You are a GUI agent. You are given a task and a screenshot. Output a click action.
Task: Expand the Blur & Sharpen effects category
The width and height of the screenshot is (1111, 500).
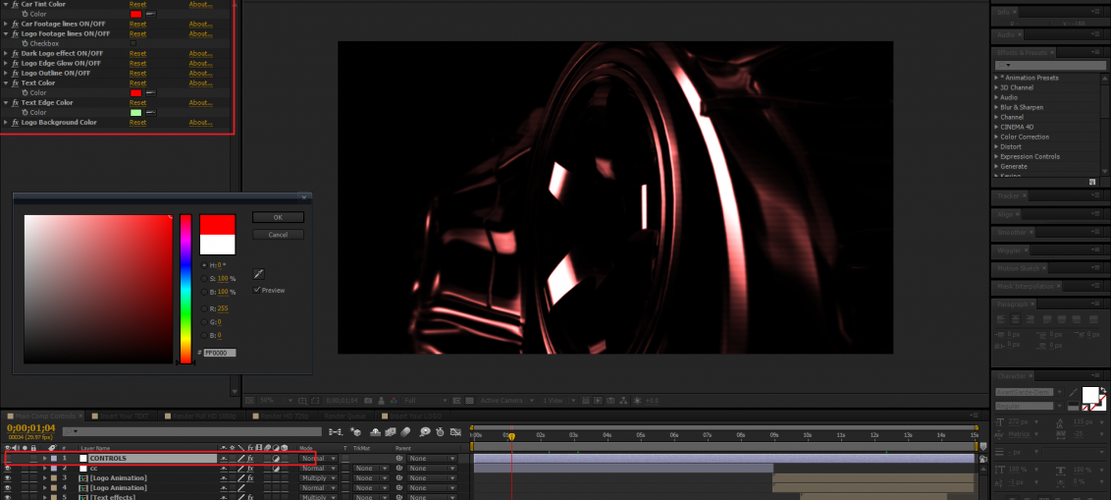coord(996,107)
